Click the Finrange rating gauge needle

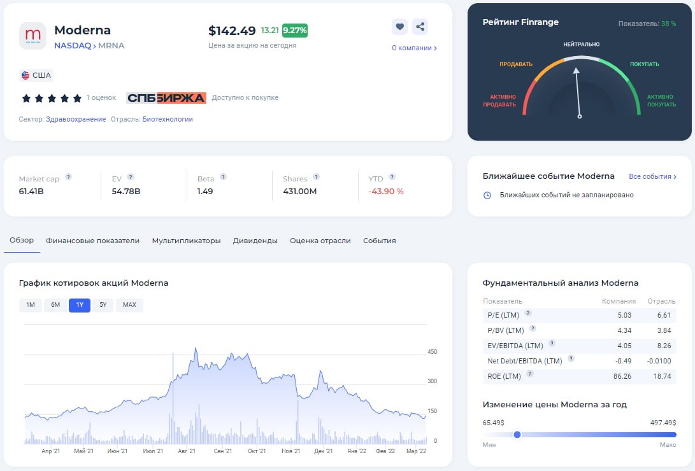click(578, 92)
